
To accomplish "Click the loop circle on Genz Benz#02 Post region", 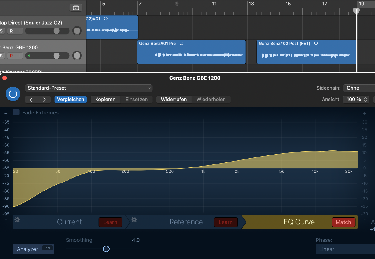I will point(316,43).
